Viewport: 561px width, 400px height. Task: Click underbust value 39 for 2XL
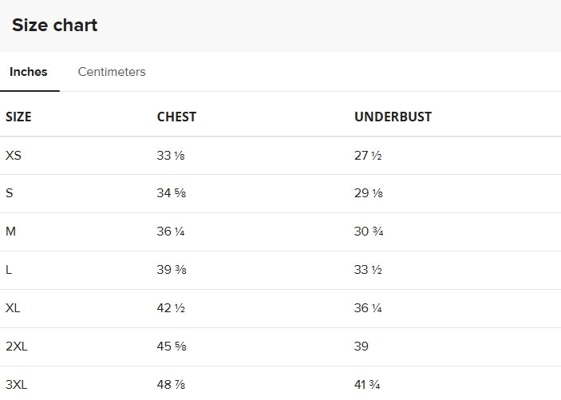click(361, 347)
